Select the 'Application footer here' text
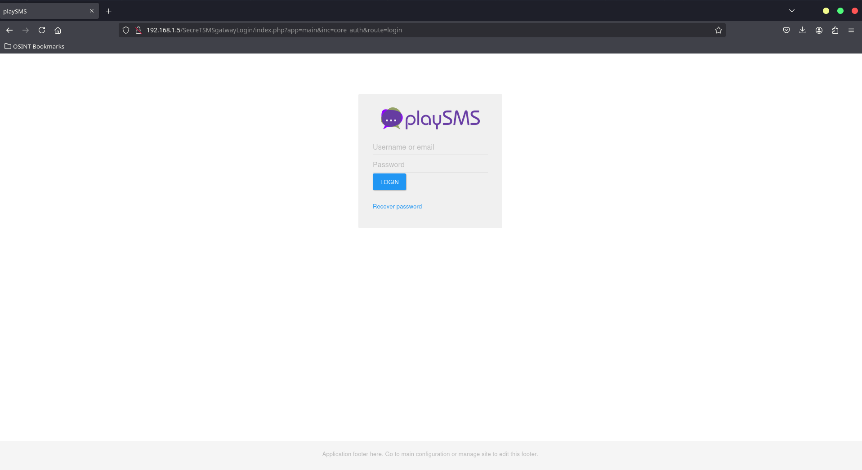The width and height of the screenshot is (862, 470). pos(353,454)
